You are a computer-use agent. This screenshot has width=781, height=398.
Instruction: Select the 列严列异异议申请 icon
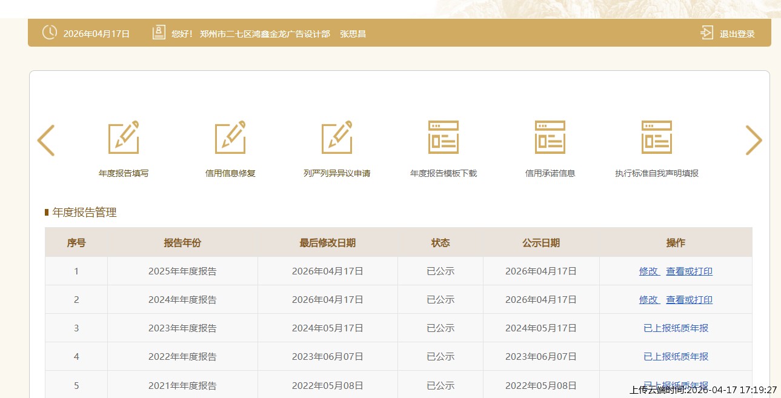pyautogui.click(x=337, y=137)
